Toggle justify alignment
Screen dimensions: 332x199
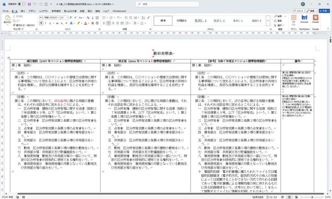tap(117, 23)
